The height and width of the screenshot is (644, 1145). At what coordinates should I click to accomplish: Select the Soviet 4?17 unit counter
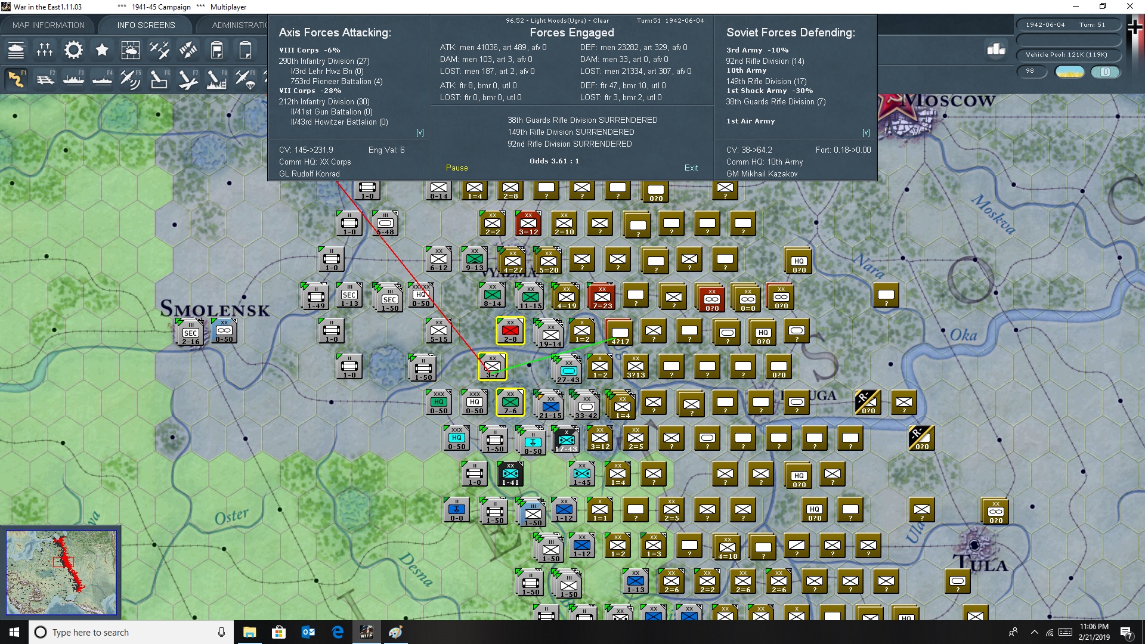[619, 332]
